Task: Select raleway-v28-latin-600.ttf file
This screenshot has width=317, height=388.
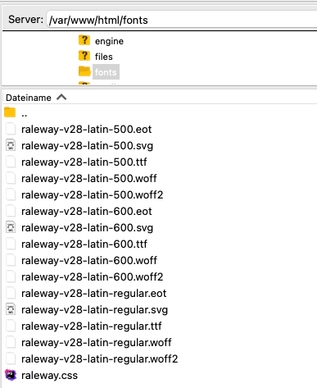Action: pyautogui.click(x=84, y=244)
